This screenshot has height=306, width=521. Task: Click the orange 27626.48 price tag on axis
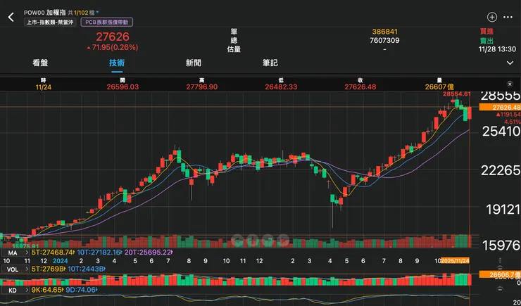(500, 107)
